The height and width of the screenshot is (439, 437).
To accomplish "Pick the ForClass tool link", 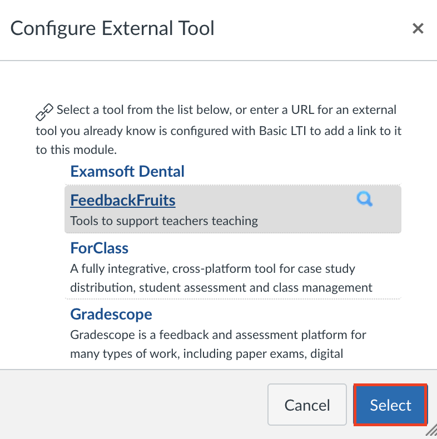I will [x=100, y=247].
